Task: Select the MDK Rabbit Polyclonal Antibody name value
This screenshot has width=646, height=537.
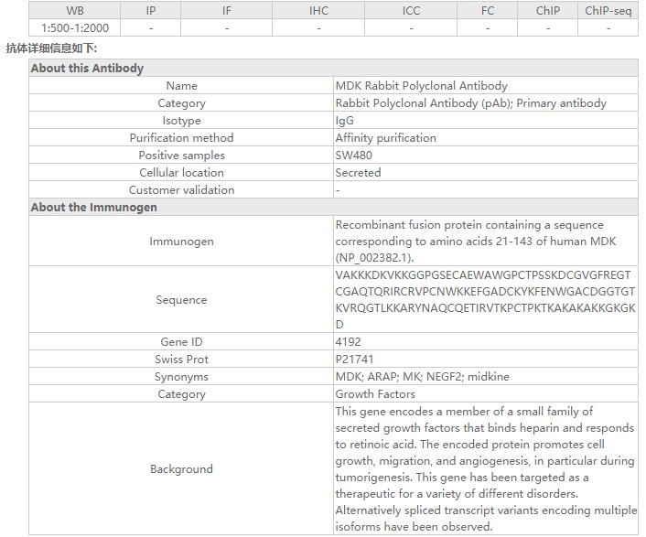Action: pos(421,86)
